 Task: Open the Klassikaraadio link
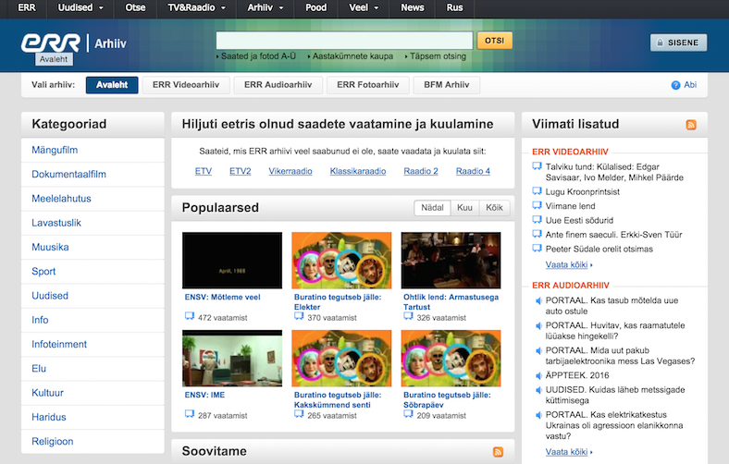pyautogui.click(x=358, y=171)
